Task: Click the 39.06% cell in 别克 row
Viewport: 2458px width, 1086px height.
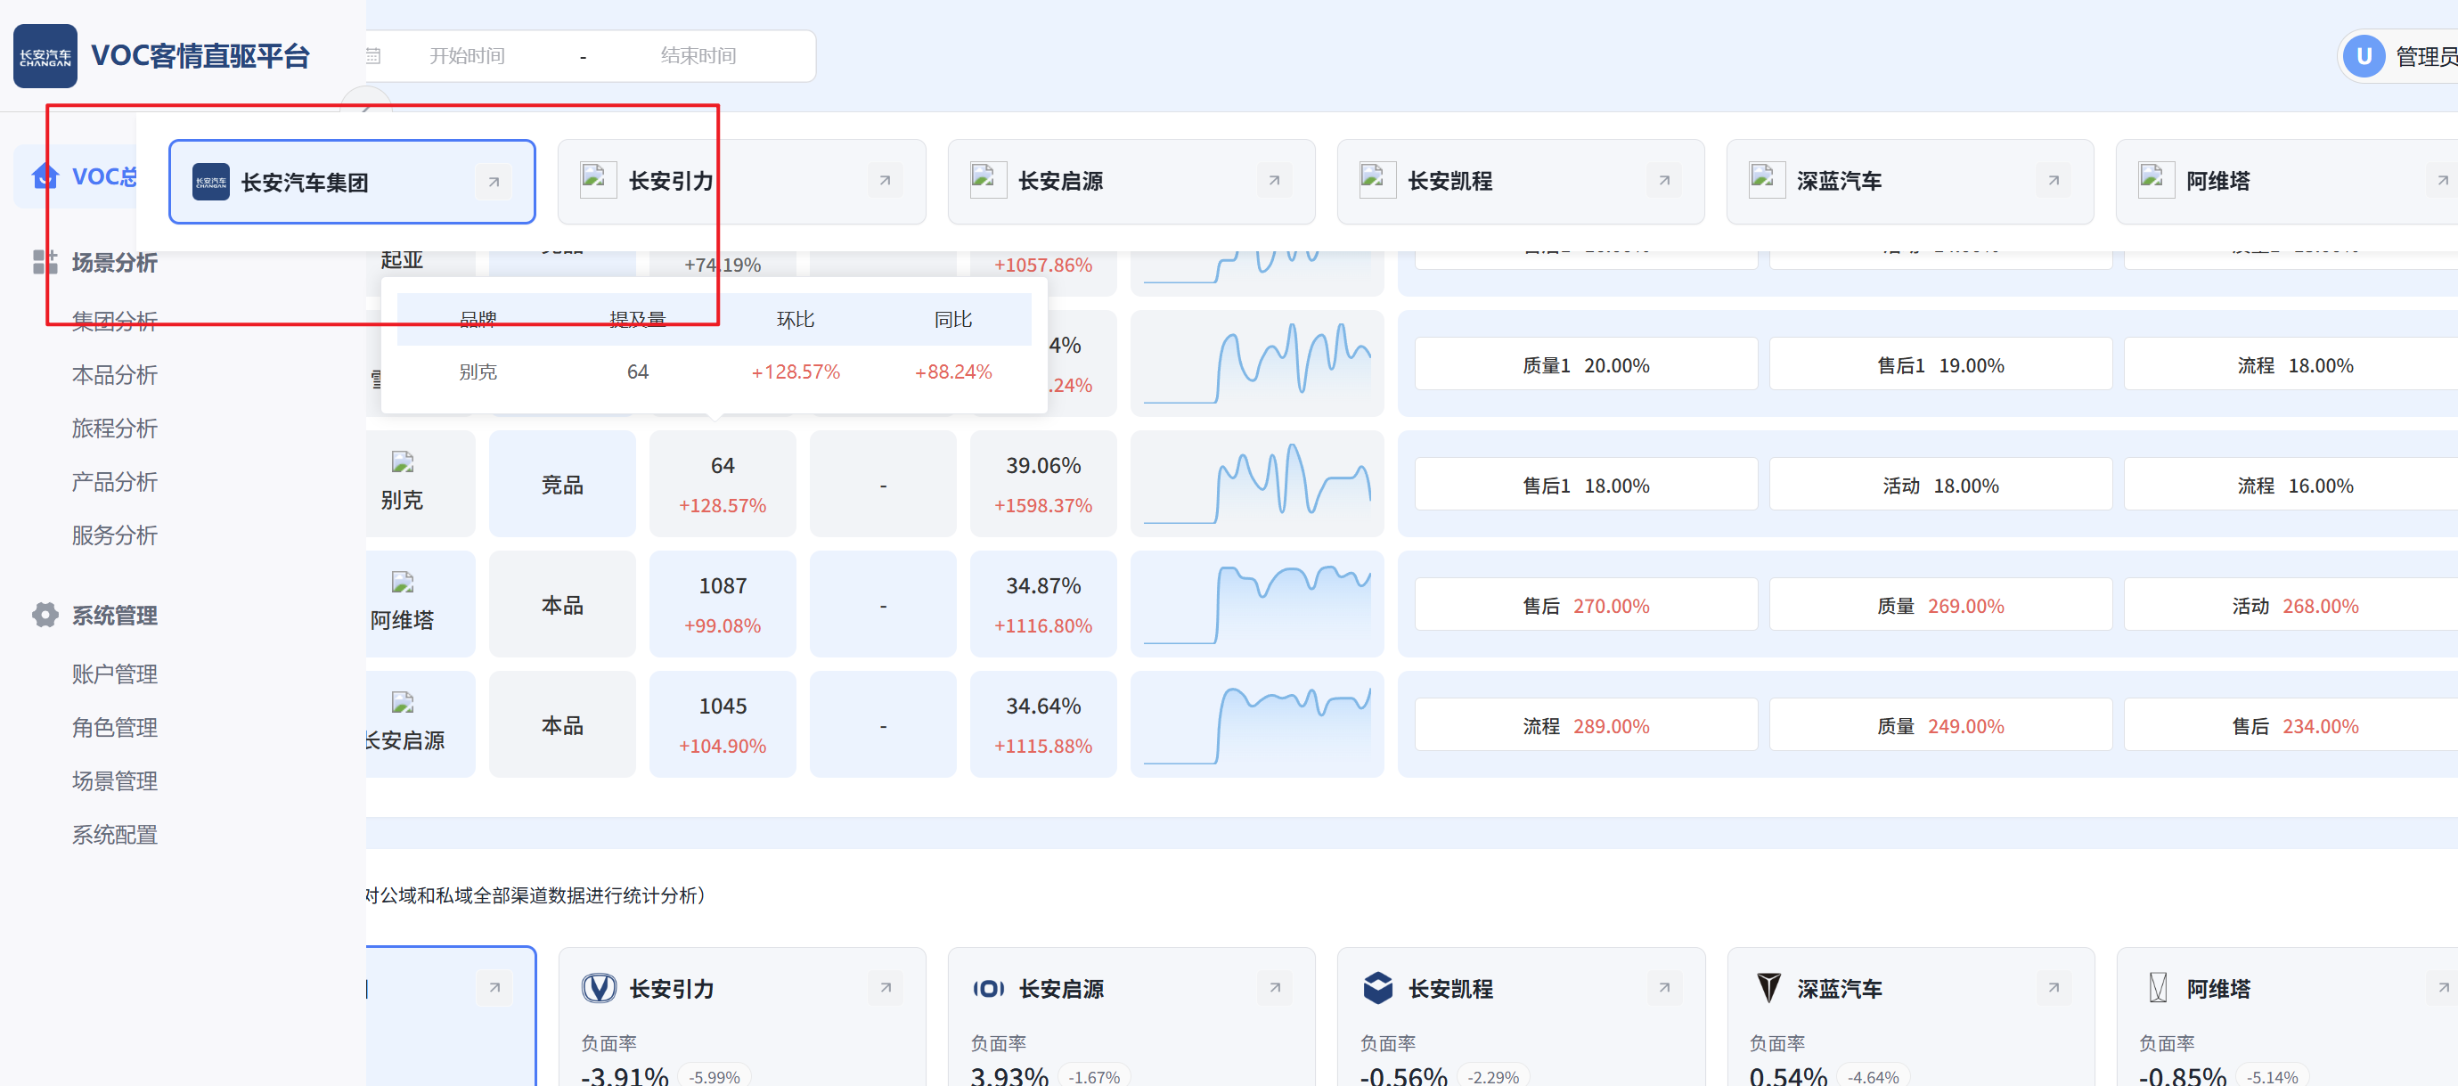Action: [x=1043, y=484]
